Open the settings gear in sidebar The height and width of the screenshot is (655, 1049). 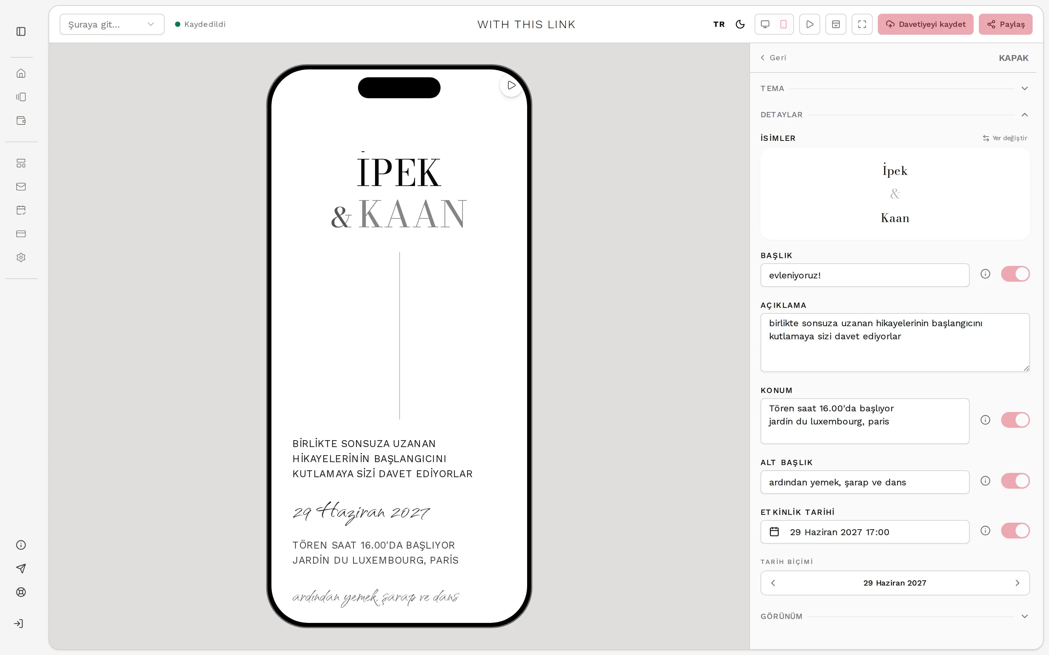(21, 257)
